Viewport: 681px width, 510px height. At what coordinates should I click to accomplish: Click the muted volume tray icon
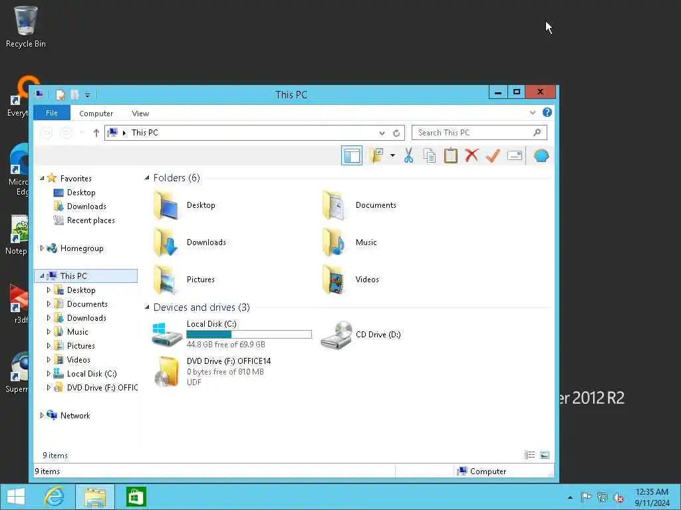[x=618, y=497]
